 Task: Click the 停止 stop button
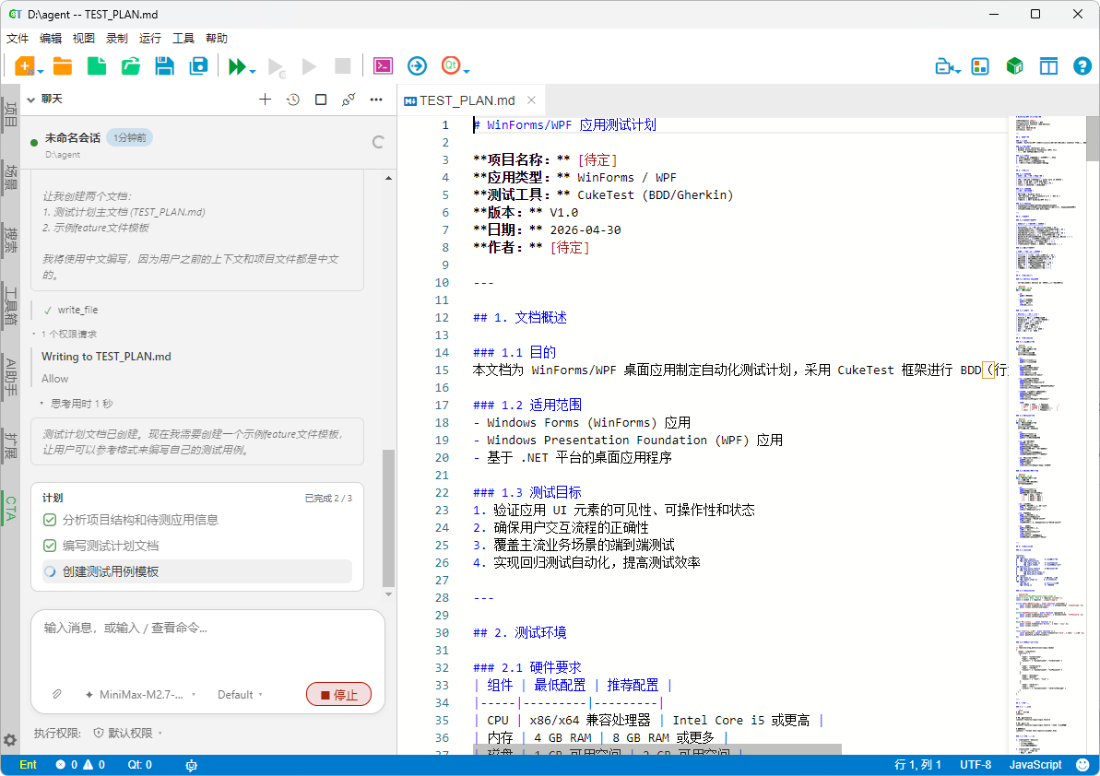tap(338, 695)
